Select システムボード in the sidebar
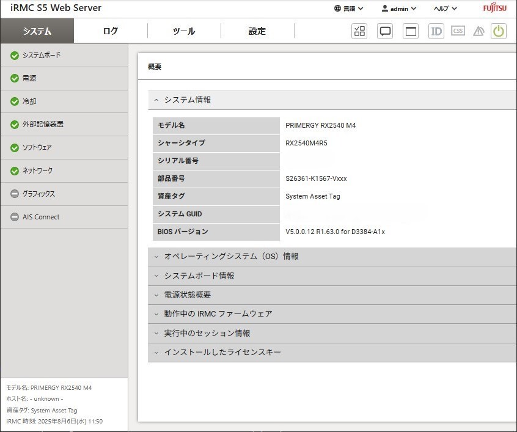This screenshot has height=432, width=517. (41, 56)
